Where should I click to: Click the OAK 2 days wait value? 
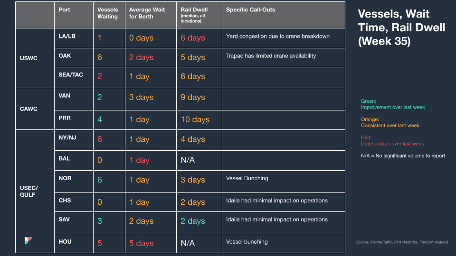coord(141,57)
